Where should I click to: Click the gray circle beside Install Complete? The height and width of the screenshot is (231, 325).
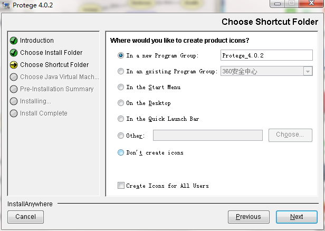(x=14, y=113)
